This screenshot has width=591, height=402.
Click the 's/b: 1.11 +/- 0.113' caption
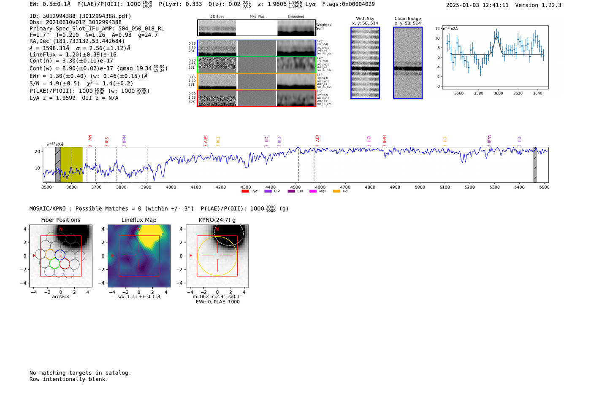point(139,297)
